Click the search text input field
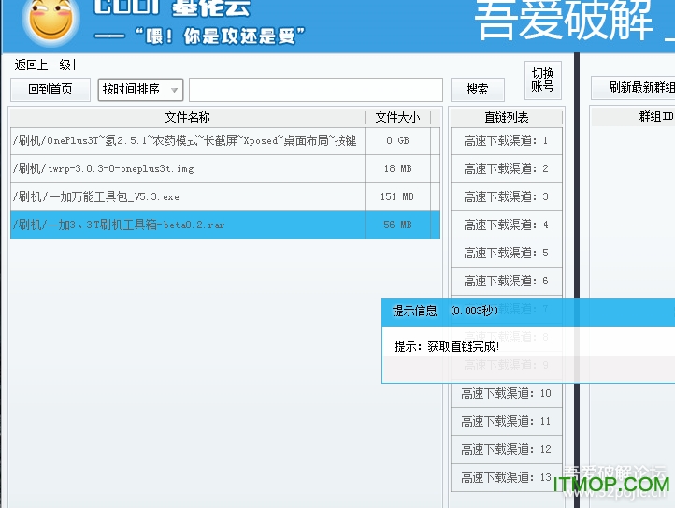Screen dimensions: 675x508 point(316,90)
